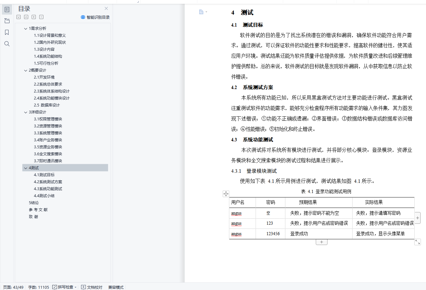The width and height of the screenshot is (426, 290).
Task: Navigate to 4.2系统测试方案 in outline
Action: pyautogui.click(x=48, y=182)
